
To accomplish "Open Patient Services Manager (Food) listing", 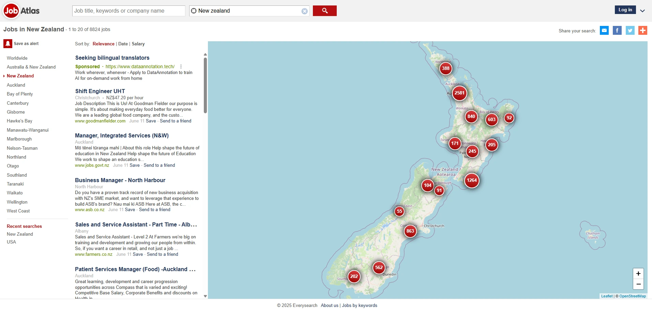I will (x=135, y=269).
